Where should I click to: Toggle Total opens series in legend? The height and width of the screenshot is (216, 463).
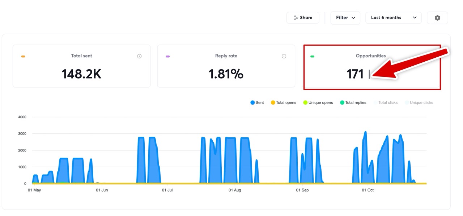pyautogui.click(x=283, y=103)
